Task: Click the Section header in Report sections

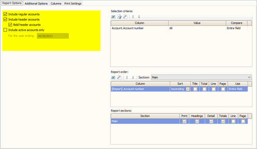Action: [x=145, y=116]
